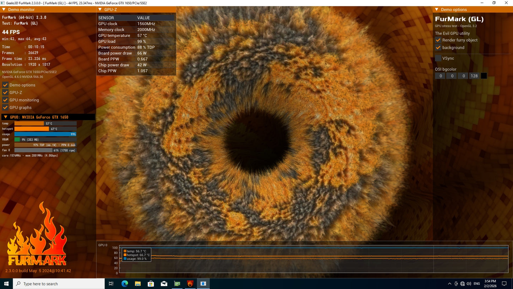Viewport: 513px width, 289px height.
Task: Open the Mail app in the taskbar
Action: click(x=164, y=284)
